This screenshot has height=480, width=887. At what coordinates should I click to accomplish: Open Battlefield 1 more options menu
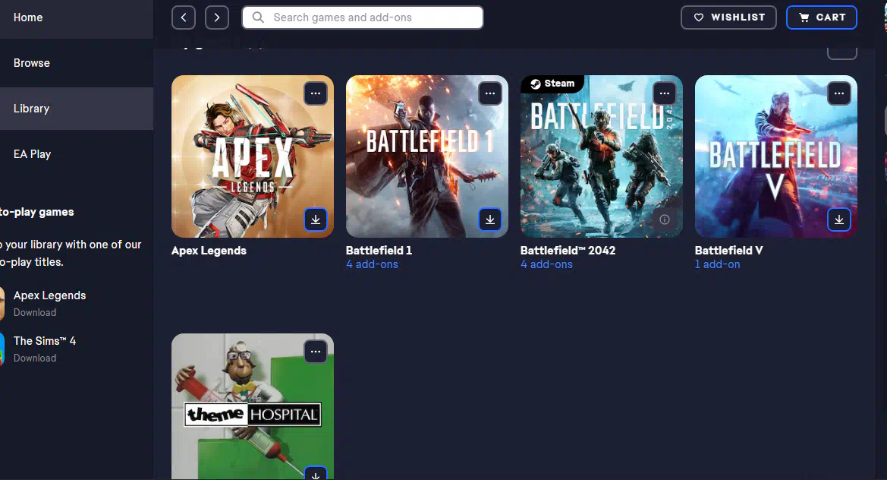tap(490, 93)
